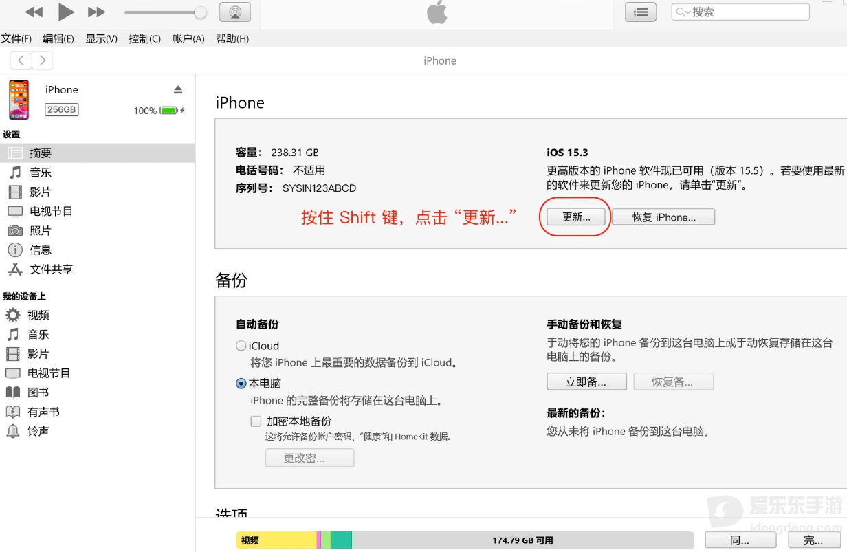Click the iPhone device thumbnail
847x552 pixels.
pos(19,100)
